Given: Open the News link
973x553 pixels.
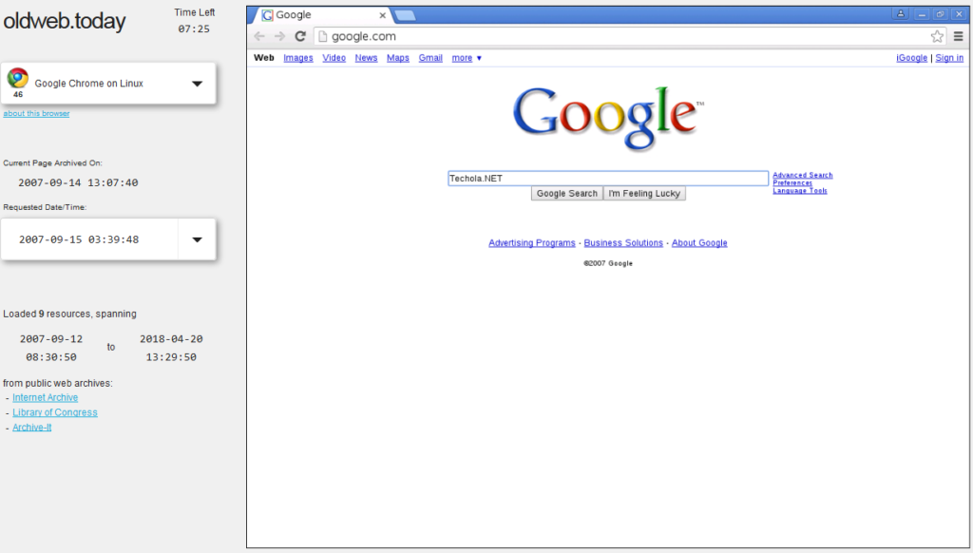Looking at the screenshot, I should [x=366, y=58].
